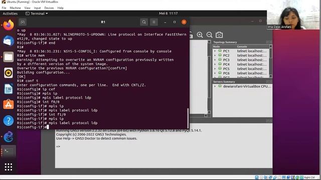Screen dimensions: 321x180
Task: Select the PC2 'telnet localhost' console cell
Action: [252, 55]
